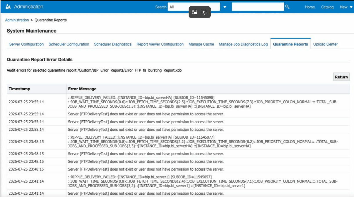Open the Manage Cache tab

201,44
